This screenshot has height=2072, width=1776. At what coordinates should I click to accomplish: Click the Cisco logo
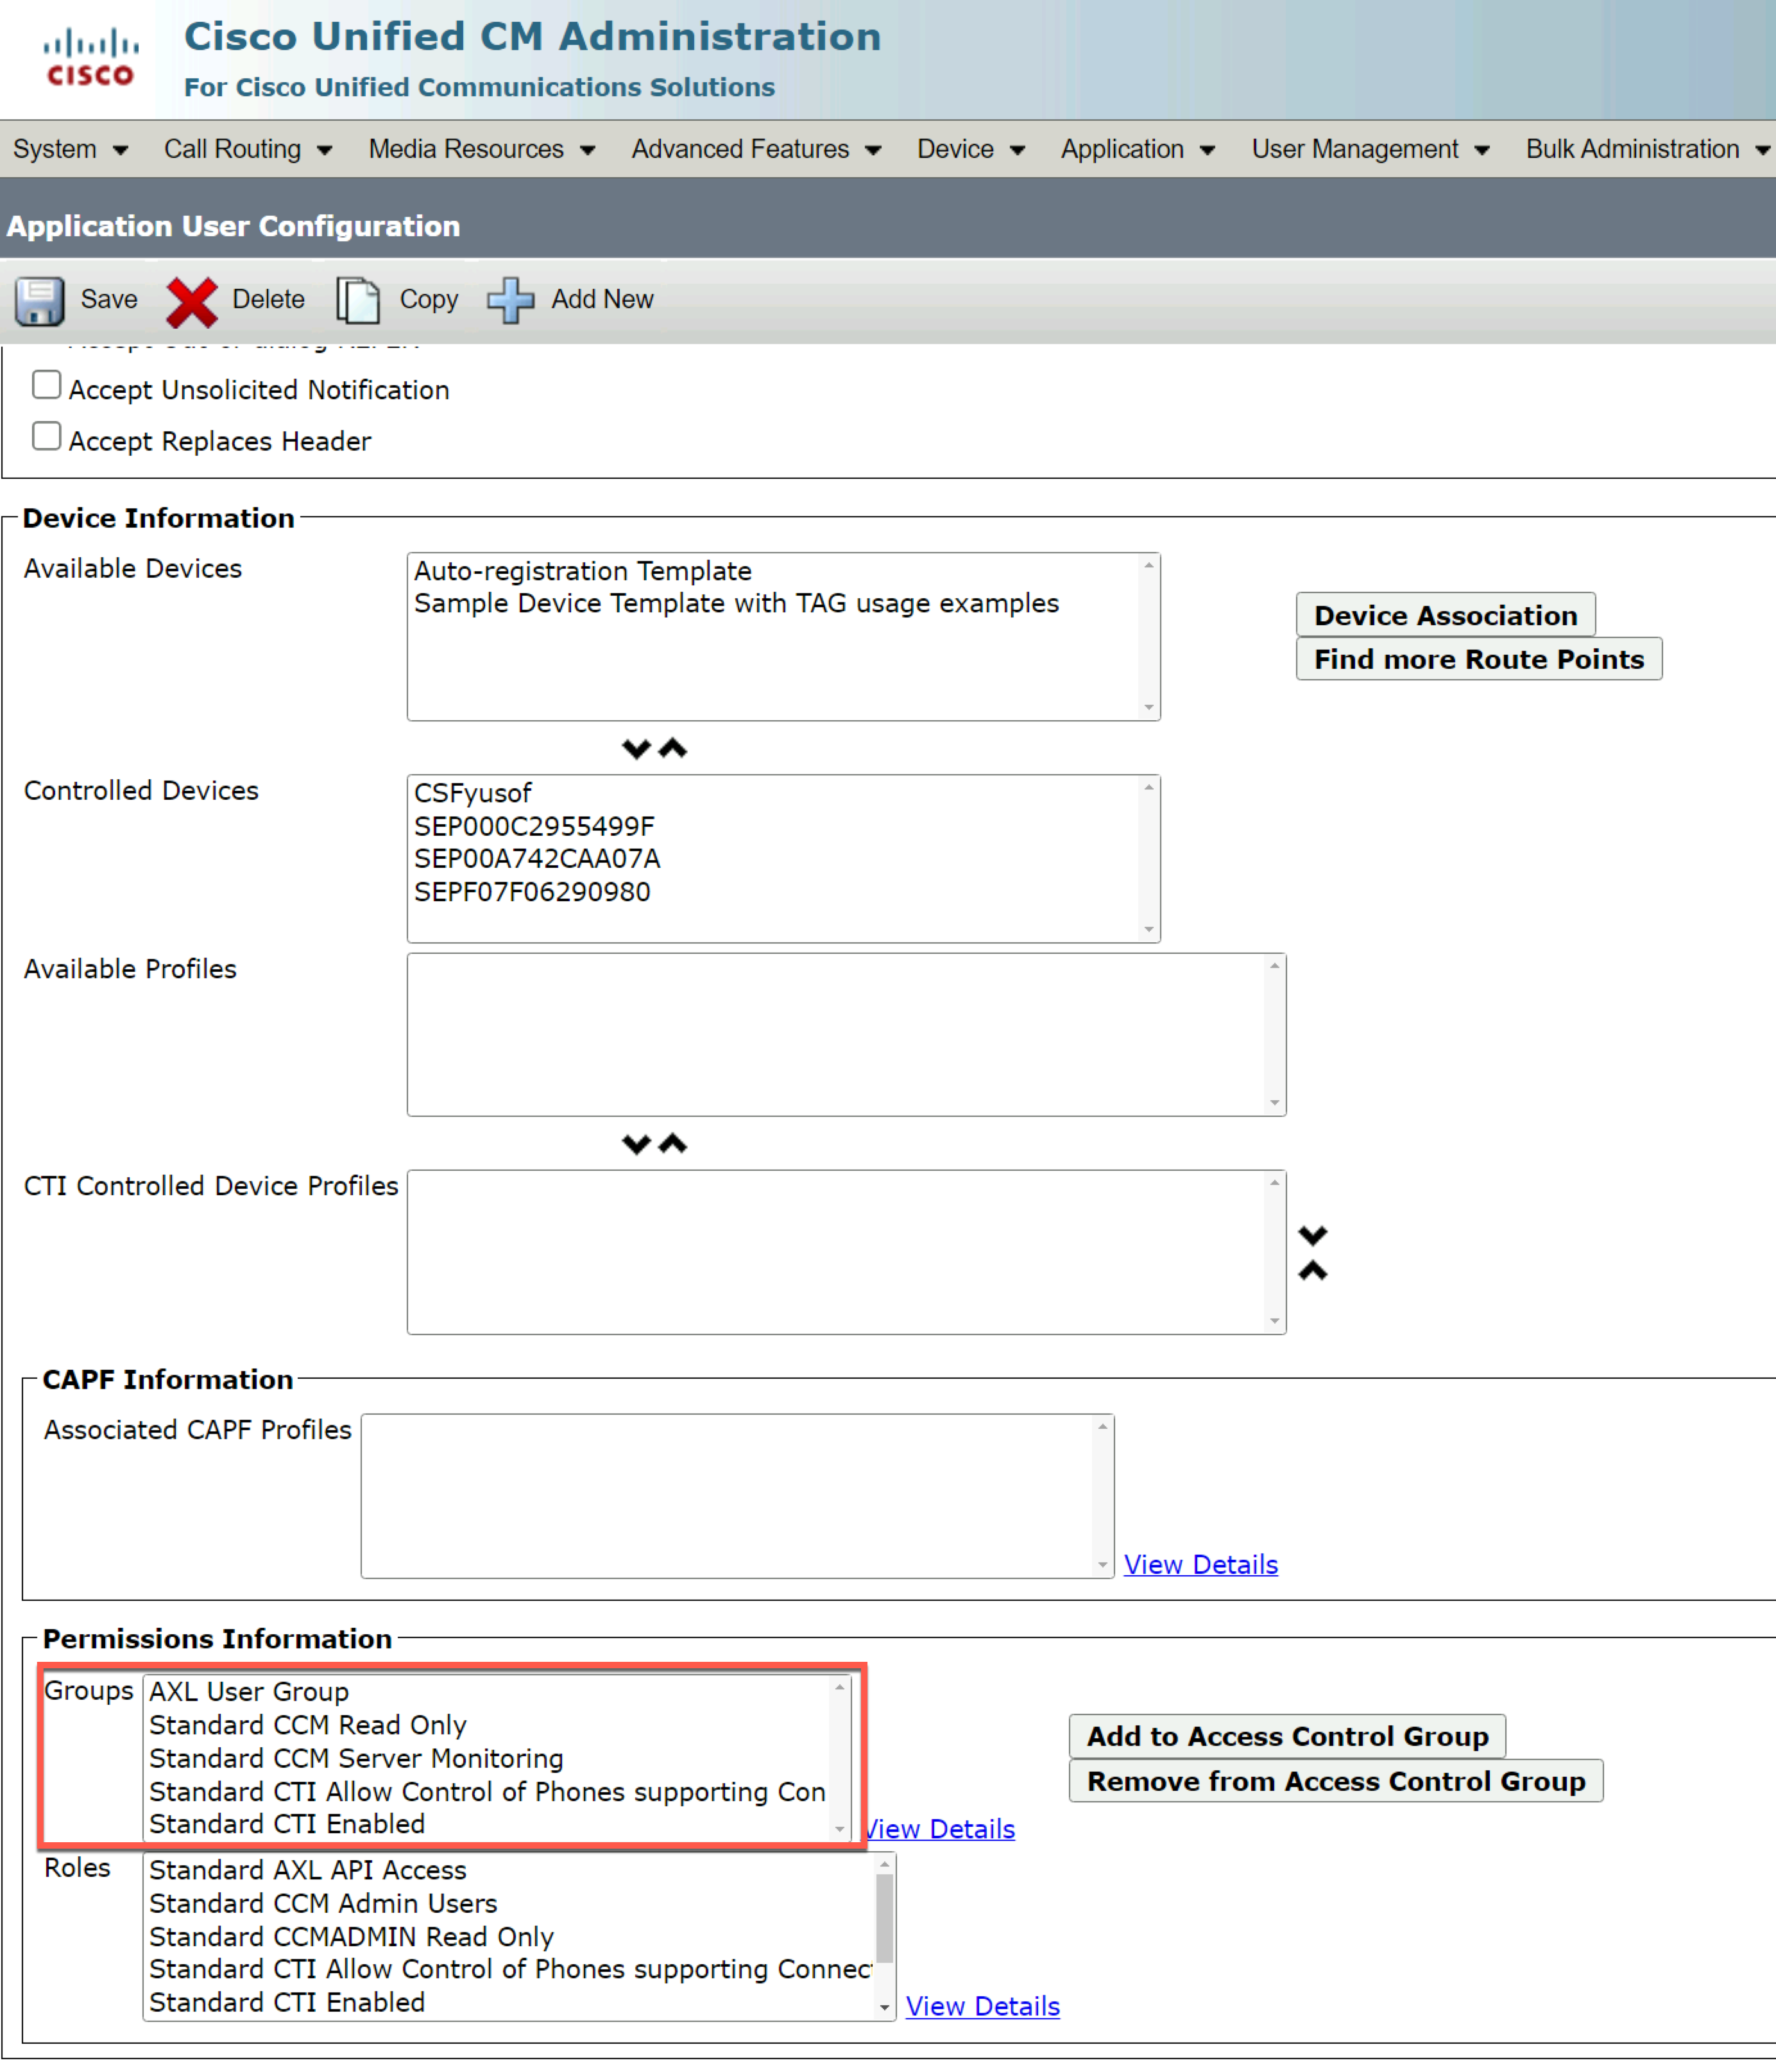point(90,57)
